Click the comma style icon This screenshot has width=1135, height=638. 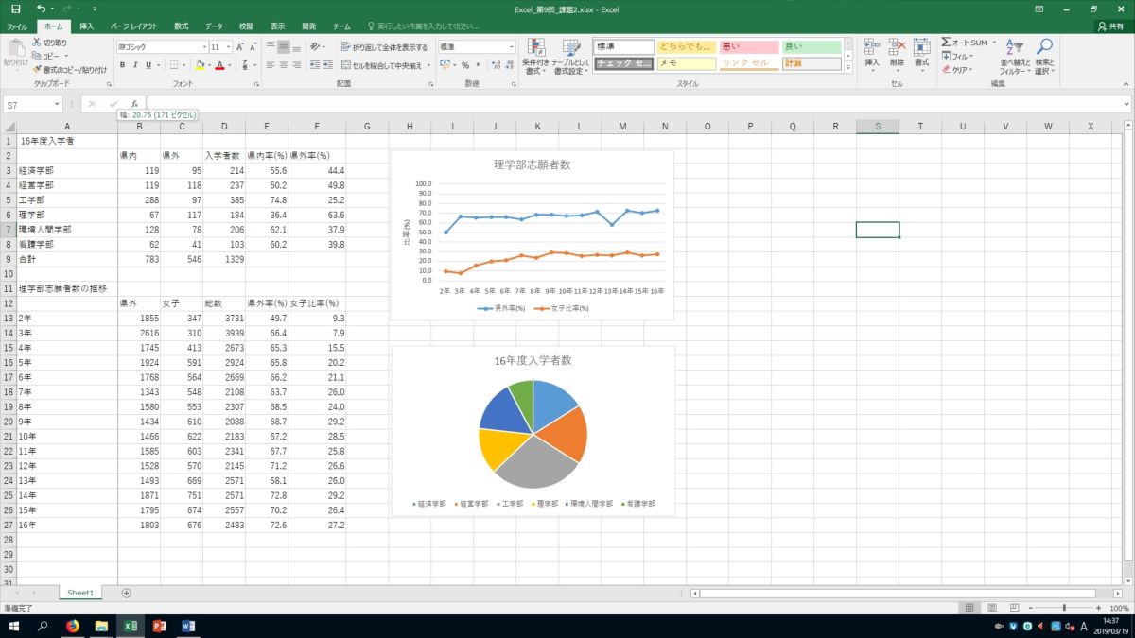tap(478, 65)
